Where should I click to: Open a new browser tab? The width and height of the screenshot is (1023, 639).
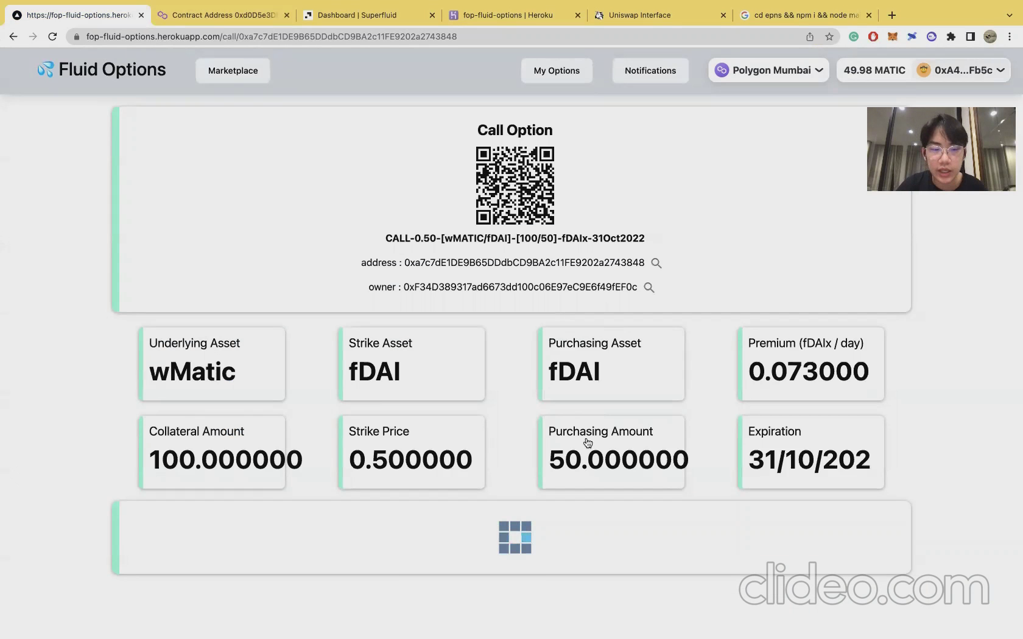(892, 15)
